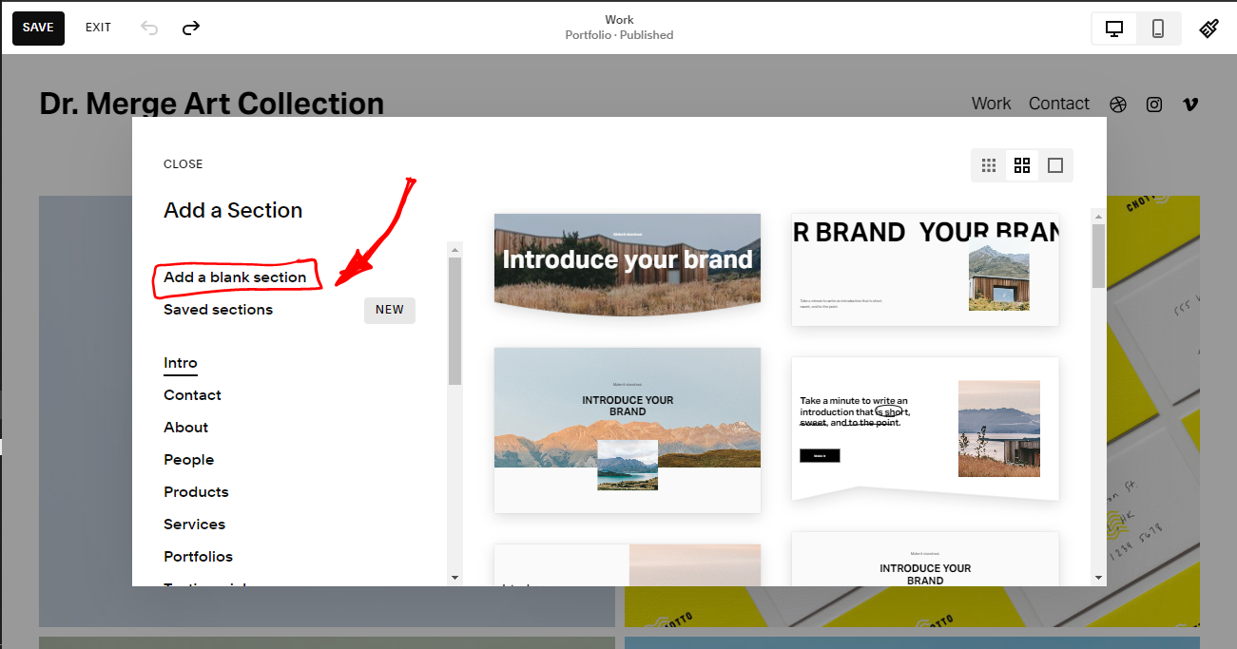This screenshot has height=649, width=1237.
Task: Select single column layout view icon
Action: pos(1055,165)
